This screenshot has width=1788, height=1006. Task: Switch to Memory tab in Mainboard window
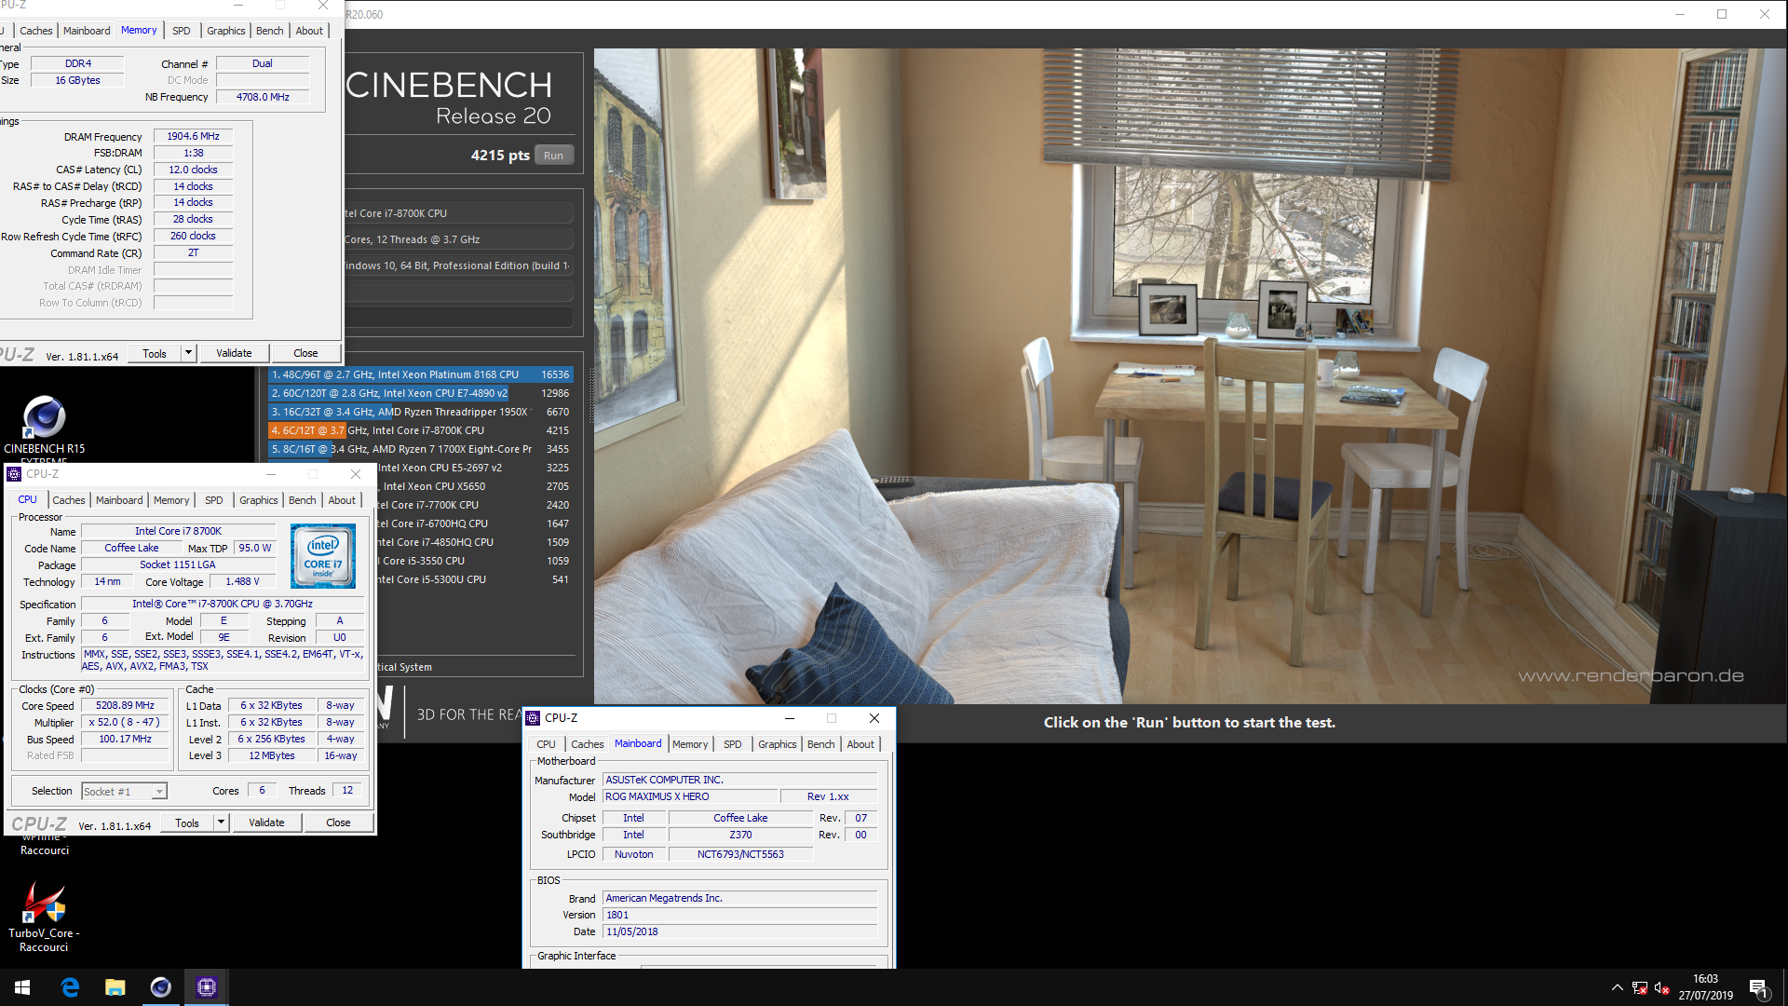(690, 744)
